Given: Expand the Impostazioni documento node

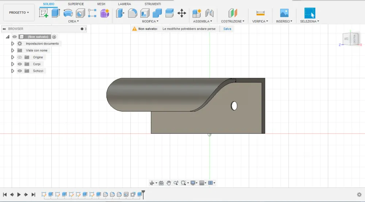Looking at the screenshot, I should click(12, 43).
